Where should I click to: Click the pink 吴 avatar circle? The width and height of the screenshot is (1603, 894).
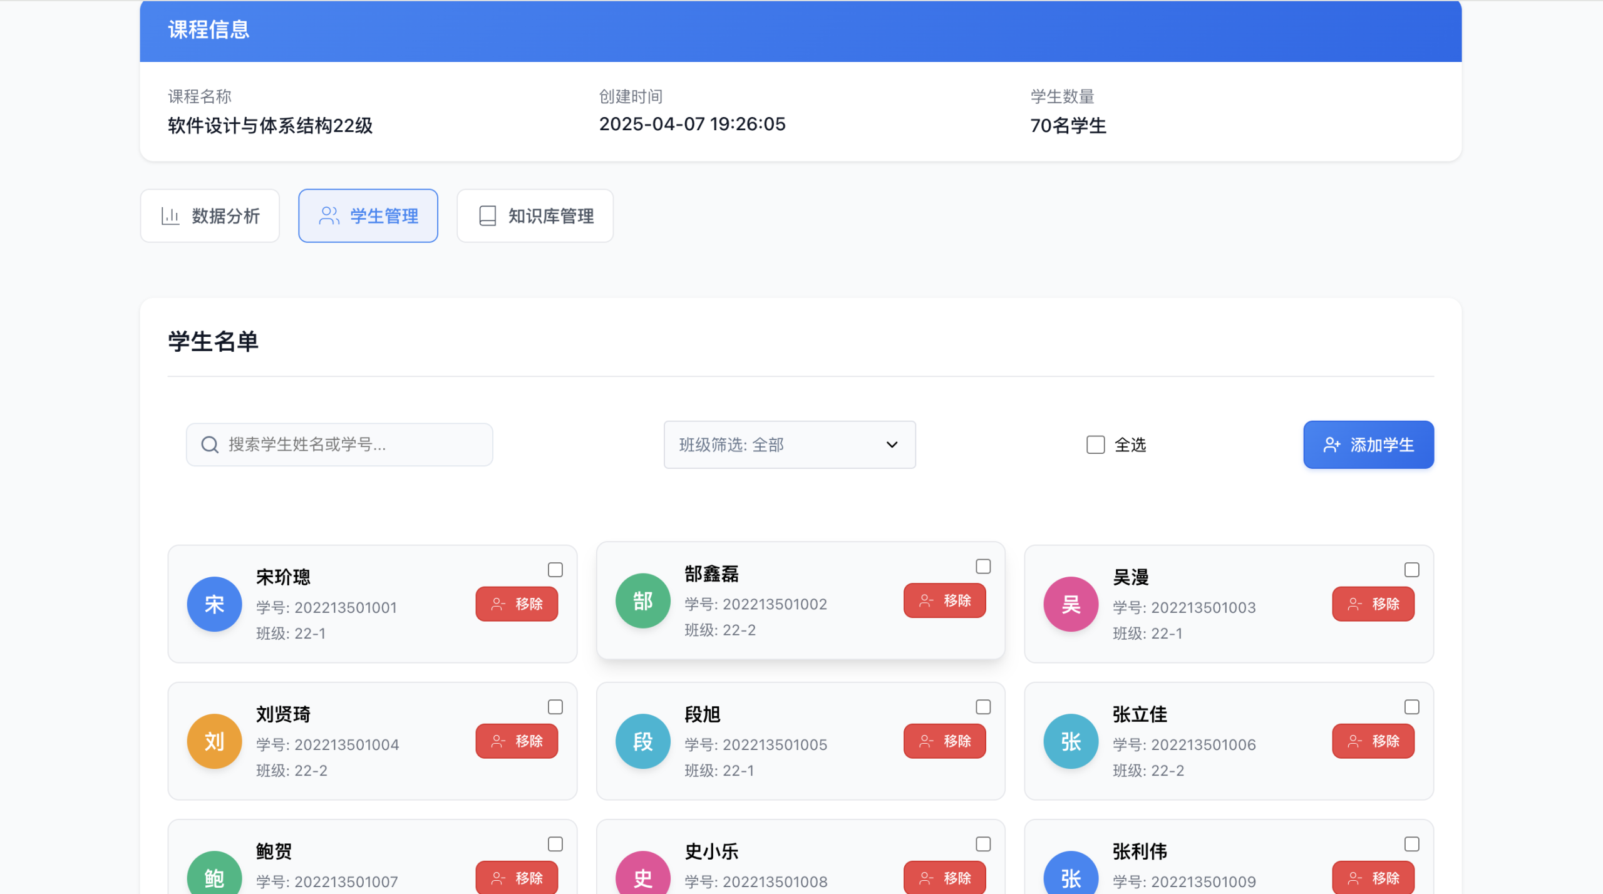point(1071,604)
